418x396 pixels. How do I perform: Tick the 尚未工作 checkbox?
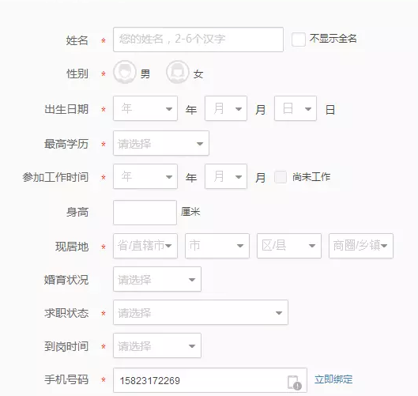coord(281,177)
